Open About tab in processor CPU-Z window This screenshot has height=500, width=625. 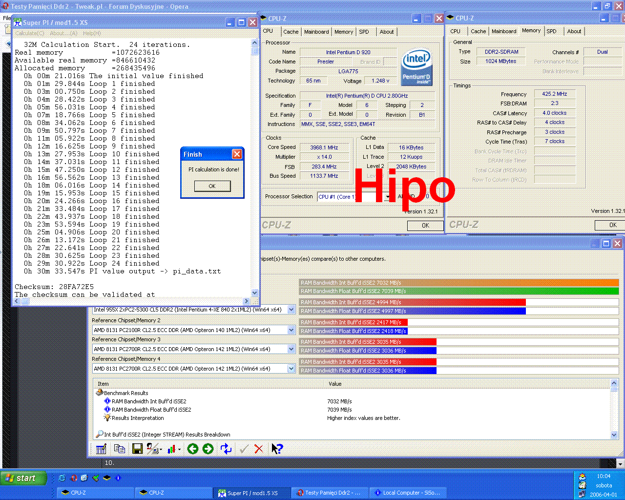coord(387,32)
